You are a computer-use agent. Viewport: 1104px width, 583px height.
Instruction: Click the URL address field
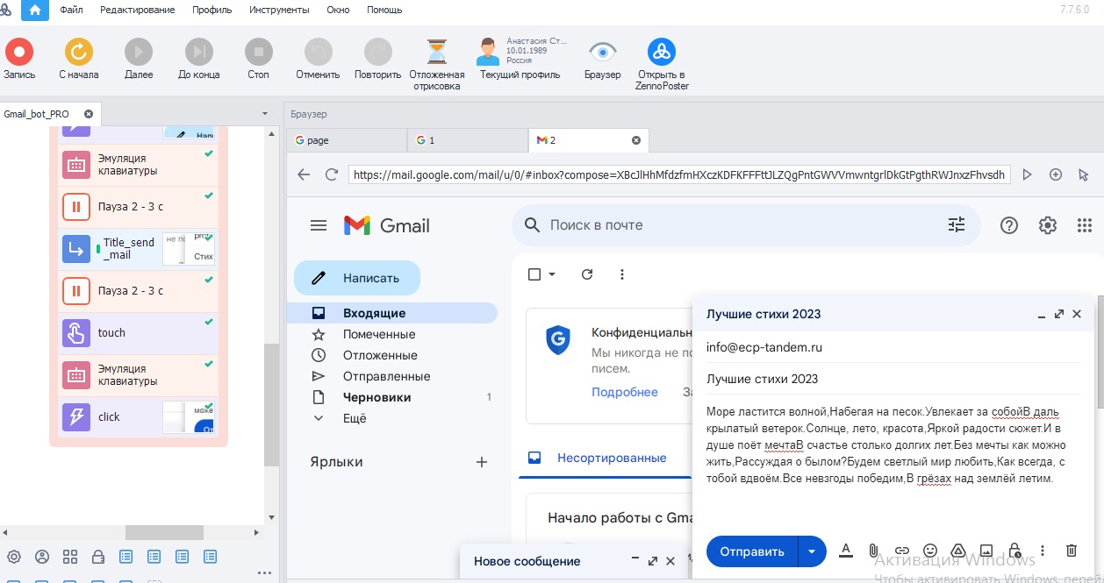[679, 174]
